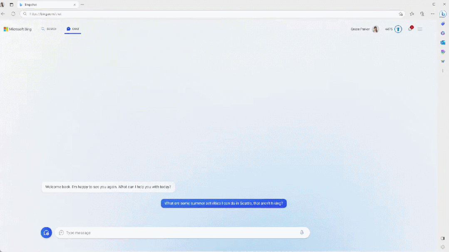449x252 pixels.
Task: Open sidebar settings gear at bottom right
Action: (443, 247)
